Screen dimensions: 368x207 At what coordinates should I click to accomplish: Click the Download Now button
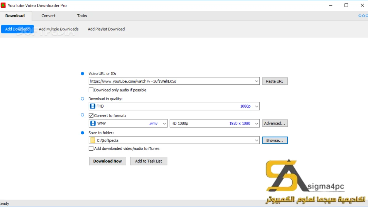click(108, 161)
